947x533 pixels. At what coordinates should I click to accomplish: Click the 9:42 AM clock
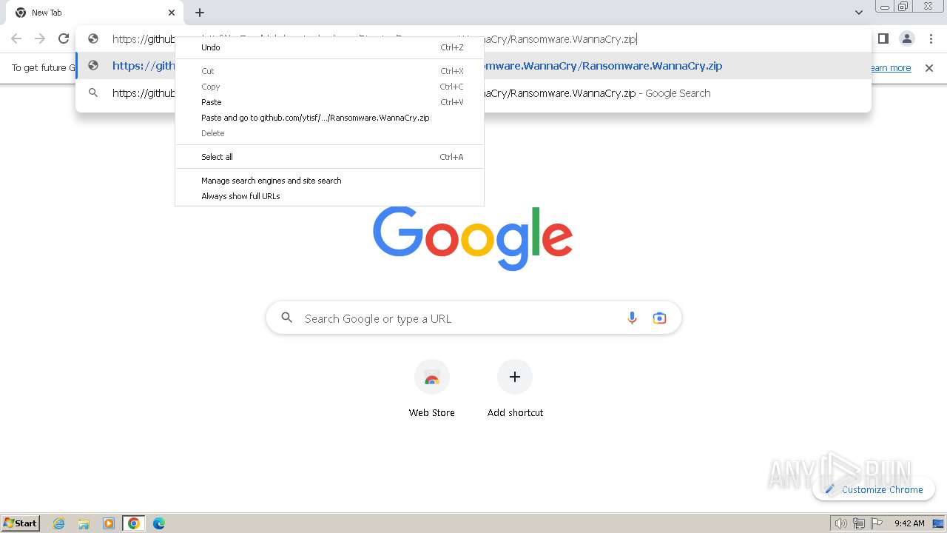[x=909, y=523]
